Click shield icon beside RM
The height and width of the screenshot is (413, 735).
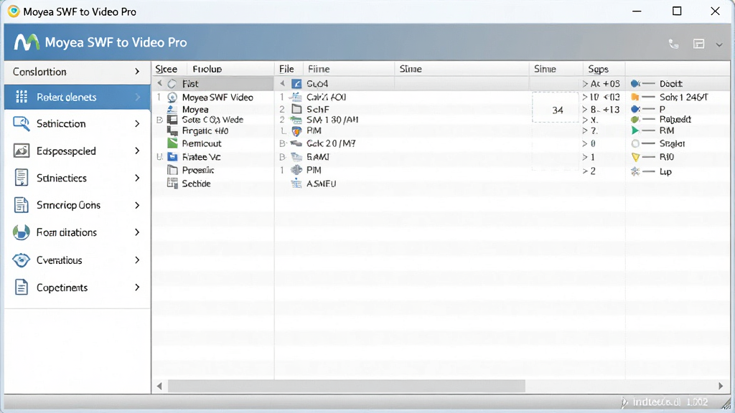point(296,130)
